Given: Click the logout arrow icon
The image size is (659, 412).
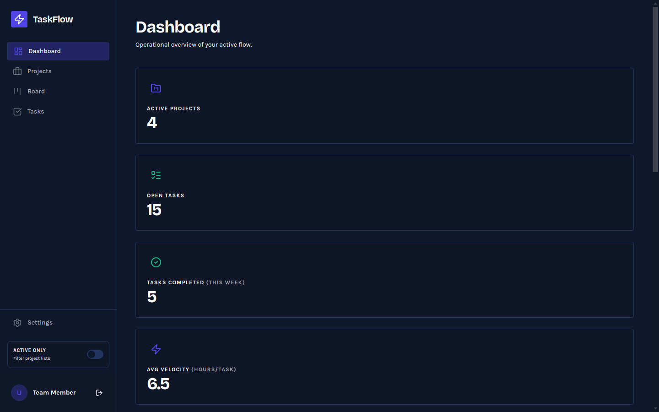Looking at the screenshot, I should (x=99, y=393).
